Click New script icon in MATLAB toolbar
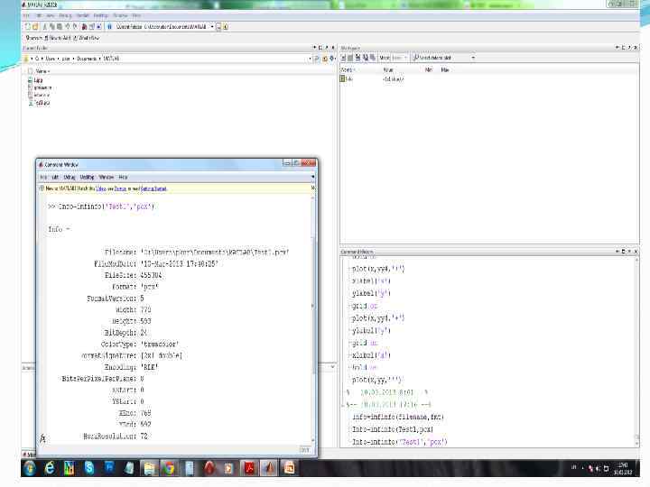650x487 pixels. pos(28,26)
